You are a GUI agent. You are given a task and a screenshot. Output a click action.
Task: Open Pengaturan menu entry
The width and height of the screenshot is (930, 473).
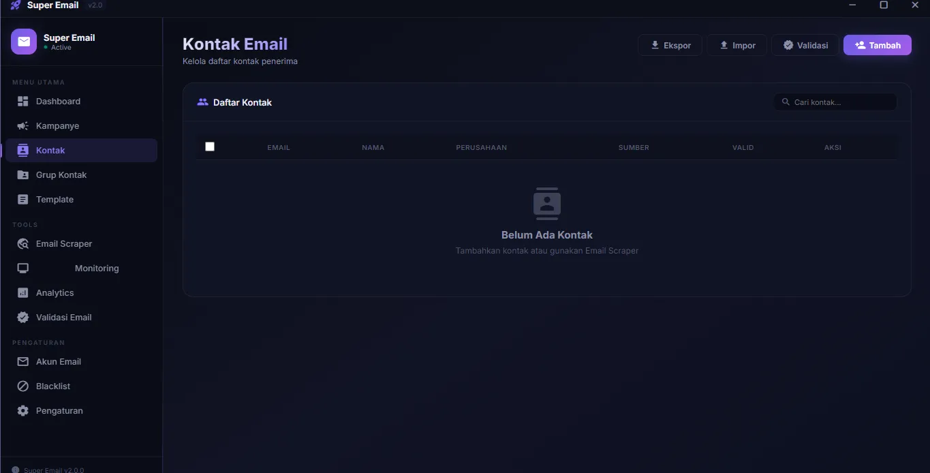(x=81, y=411)
